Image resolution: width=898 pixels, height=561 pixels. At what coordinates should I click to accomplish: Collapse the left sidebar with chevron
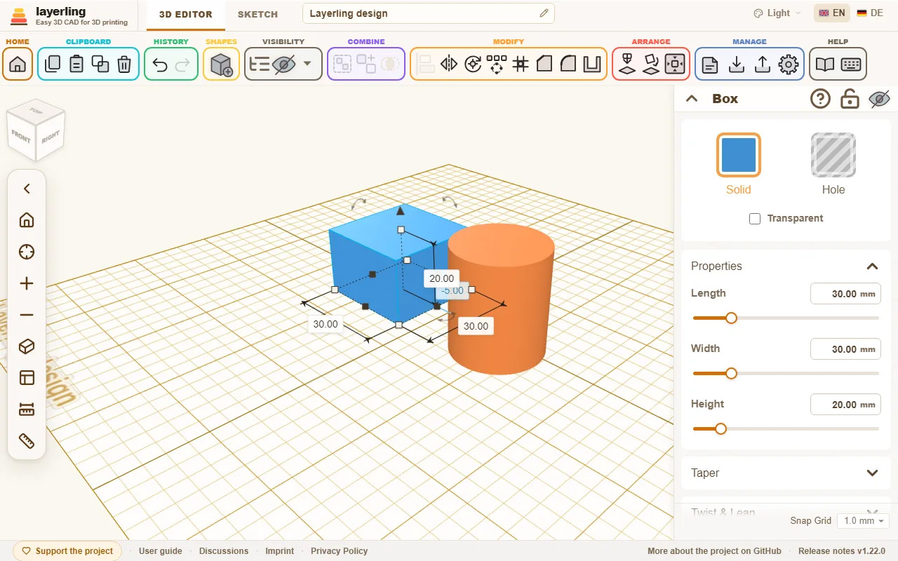pos(27,189)
